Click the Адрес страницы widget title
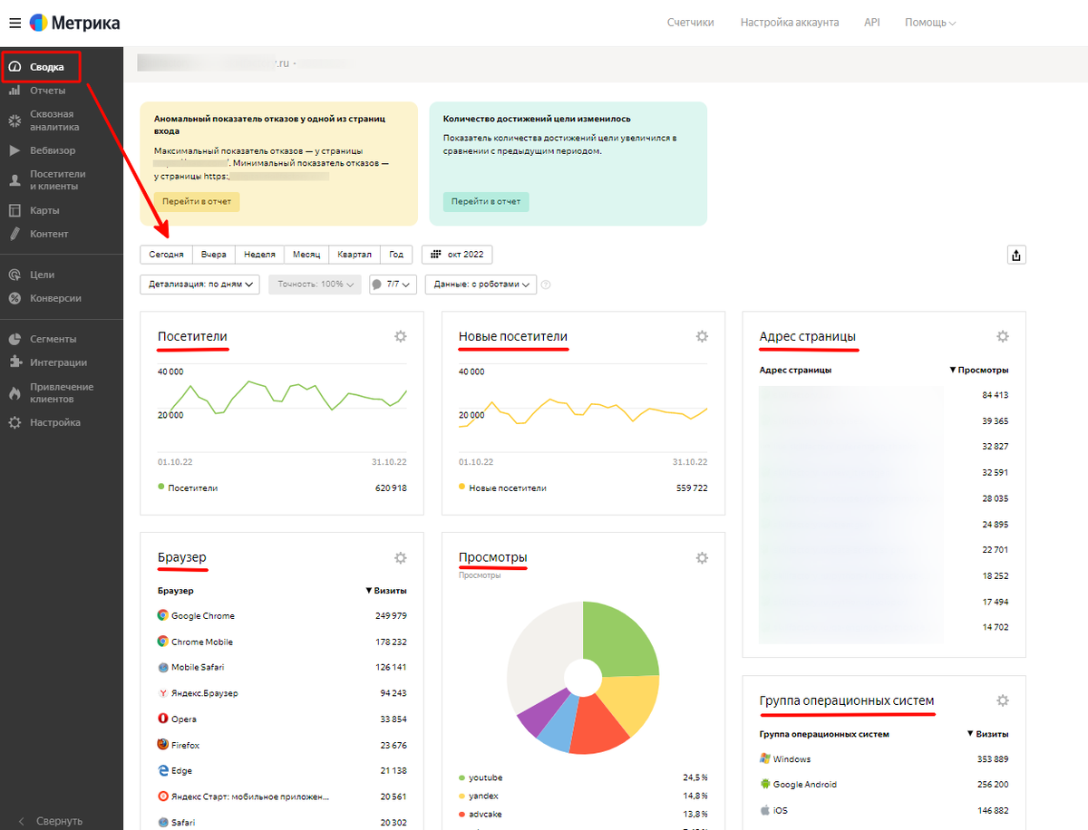1088x830 pixels. click(808, 336)
